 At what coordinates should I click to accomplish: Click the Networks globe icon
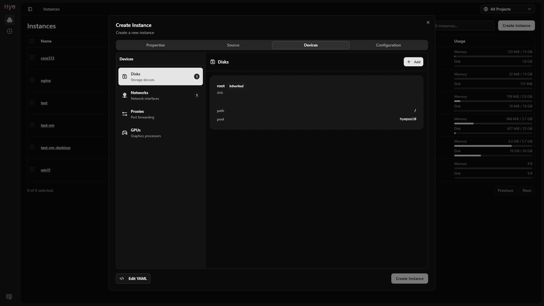tap(125, 95)
